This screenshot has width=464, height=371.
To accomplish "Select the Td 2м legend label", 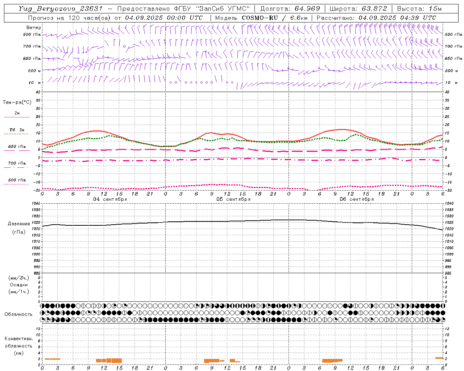I will (17, 130).
